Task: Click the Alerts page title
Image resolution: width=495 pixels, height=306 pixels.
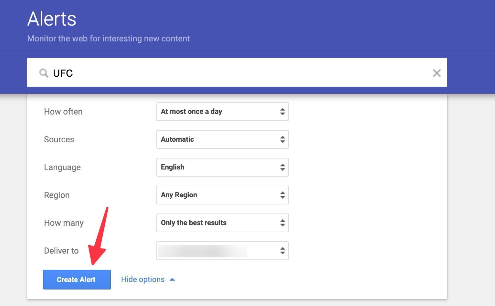Action: 52,19
